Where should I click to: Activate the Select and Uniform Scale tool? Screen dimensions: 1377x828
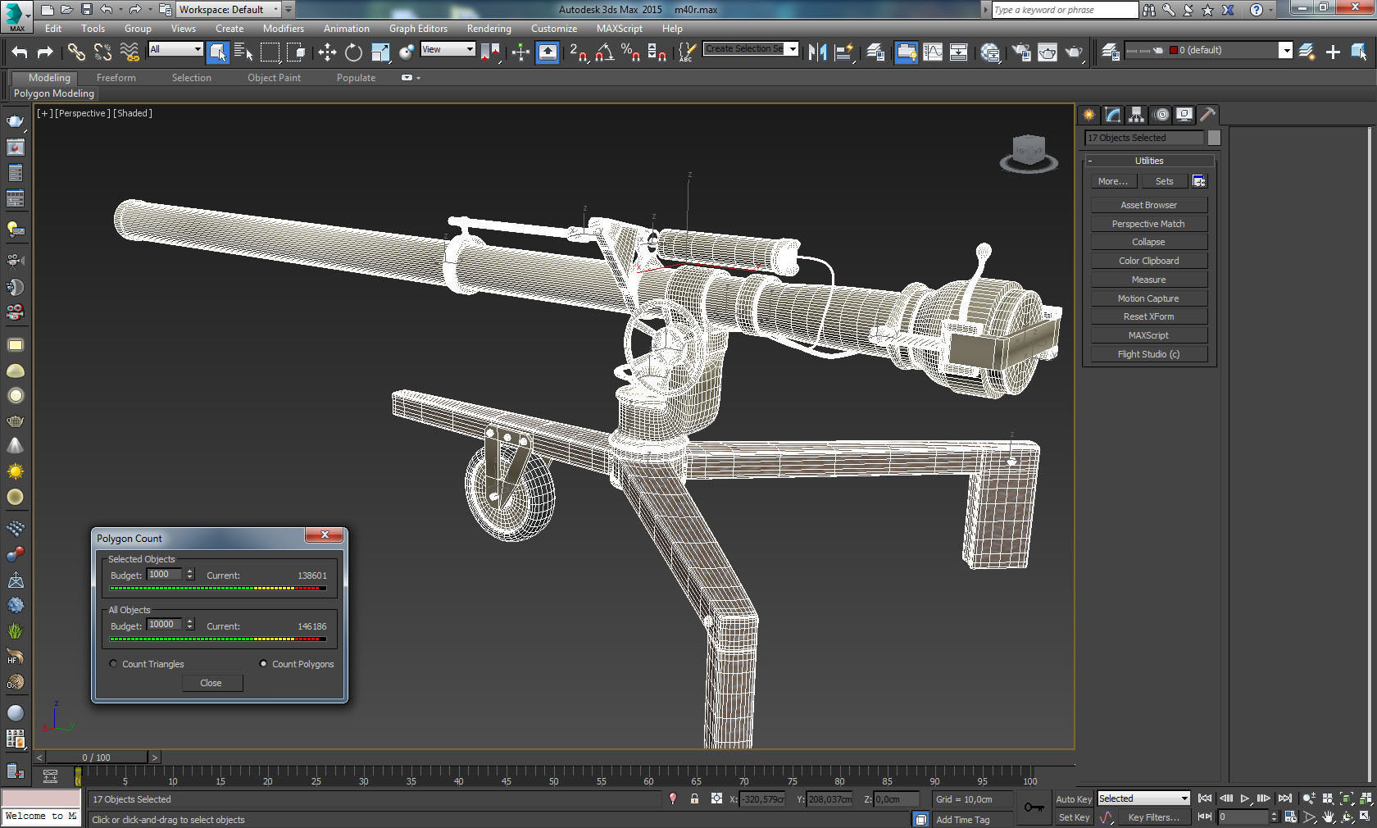click(380, 52)
